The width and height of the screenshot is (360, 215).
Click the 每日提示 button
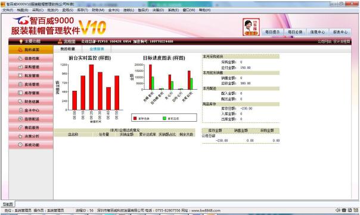[272, 32]
